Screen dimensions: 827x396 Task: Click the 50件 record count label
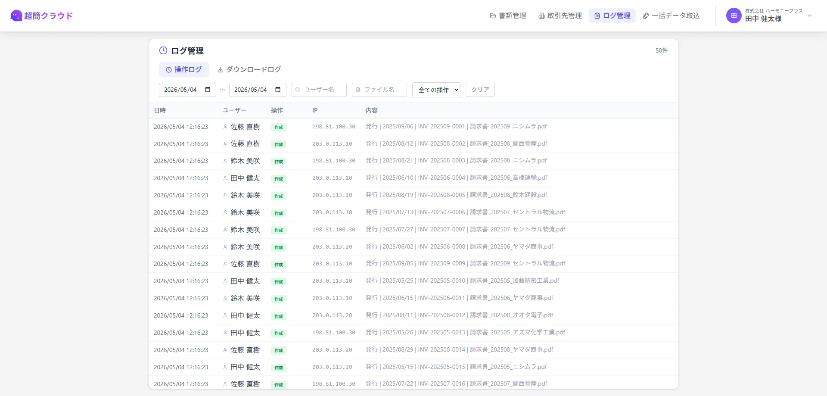[x=662, y=50]
